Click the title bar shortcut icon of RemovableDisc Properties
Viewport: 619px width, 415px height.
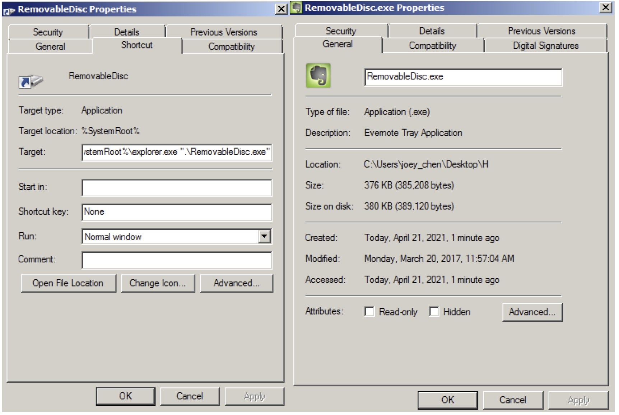point(9,10)
